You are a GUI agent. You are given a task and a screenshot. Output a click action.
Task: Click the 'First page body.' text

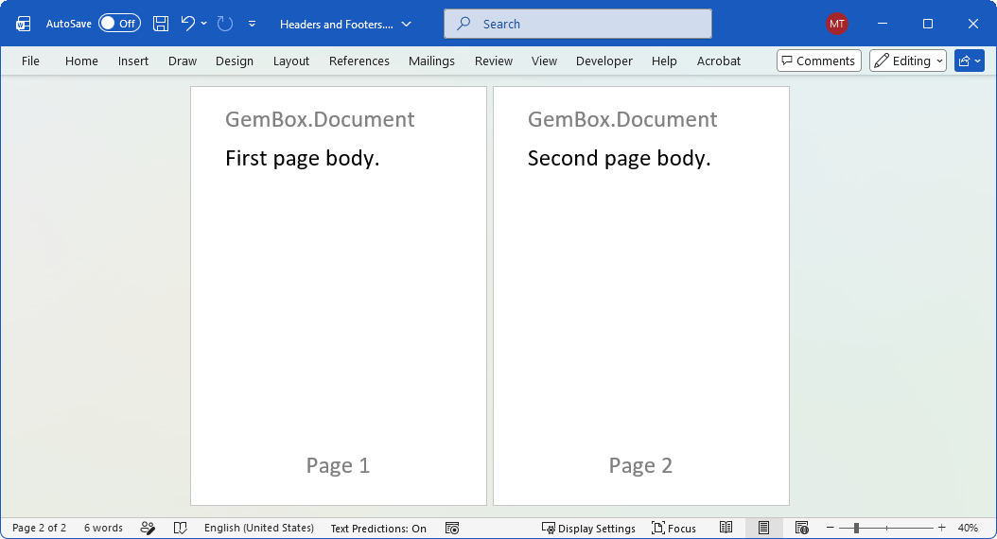coord(302,158)
